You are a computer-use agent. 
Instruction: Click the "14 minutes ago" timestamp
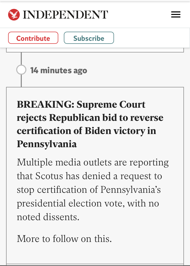(59, 70)
